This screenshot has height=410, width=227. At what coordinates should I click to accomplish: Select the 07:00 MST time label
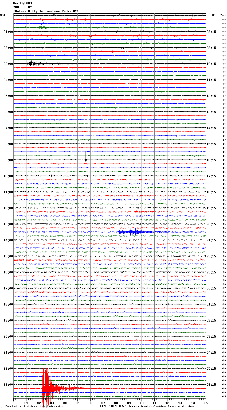(8, 128)
